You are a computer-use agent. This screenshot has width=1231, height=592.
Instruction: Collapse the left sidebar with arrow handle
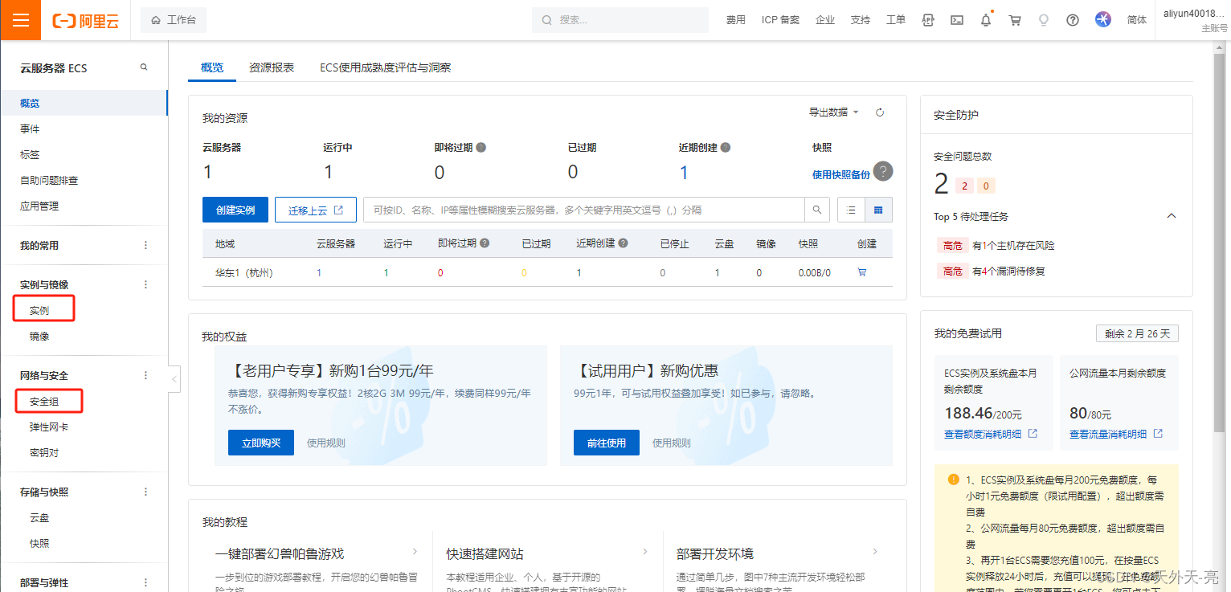[174, 378]
